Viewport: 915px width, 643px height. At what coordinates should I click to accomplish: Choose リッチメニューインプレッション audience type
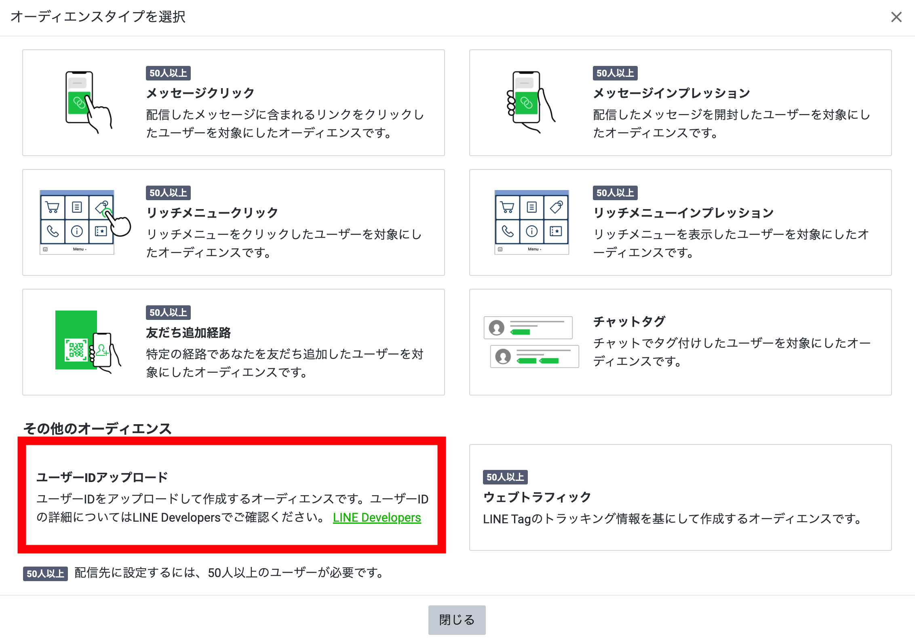[683, 213]
